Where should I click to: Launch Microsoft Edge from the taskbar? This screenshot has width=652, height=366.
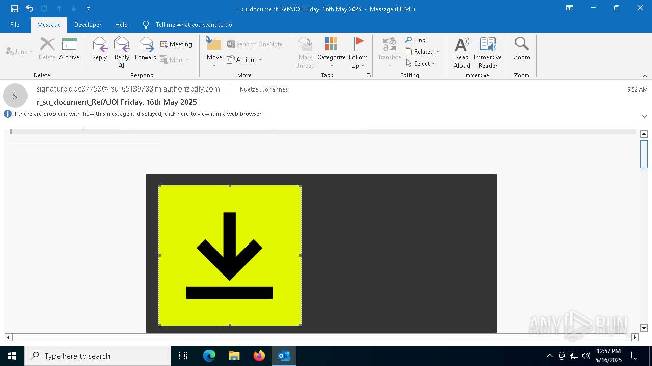click(x=209, y=356)
